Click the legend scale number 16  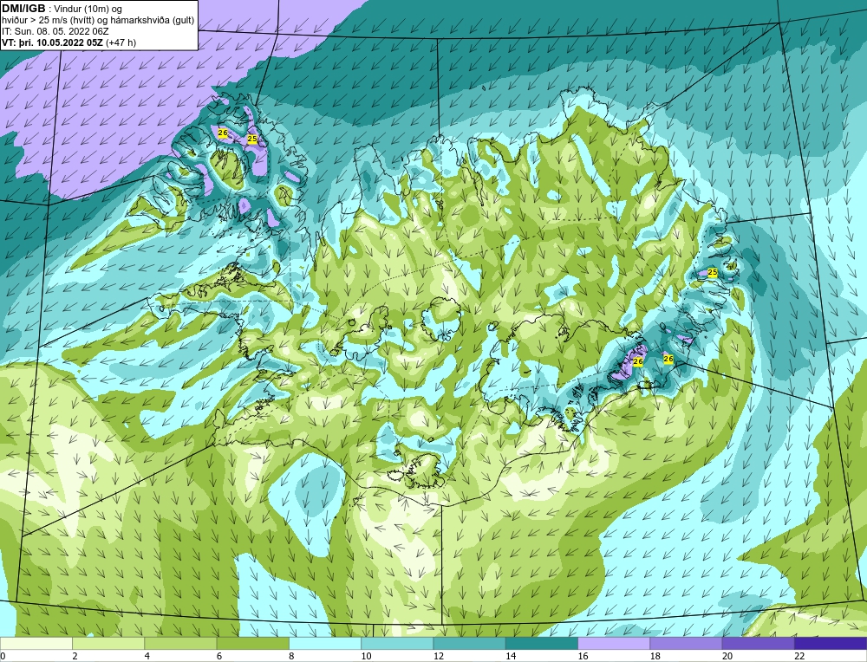[x=583, y=656]
